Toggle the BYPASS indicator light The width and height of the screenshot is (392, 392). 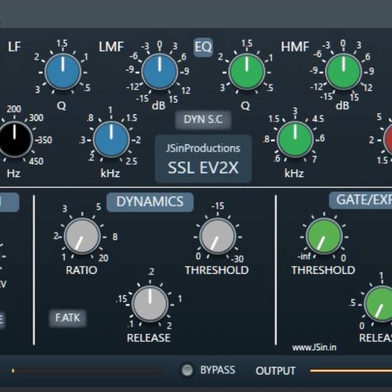tap(188, 370)
